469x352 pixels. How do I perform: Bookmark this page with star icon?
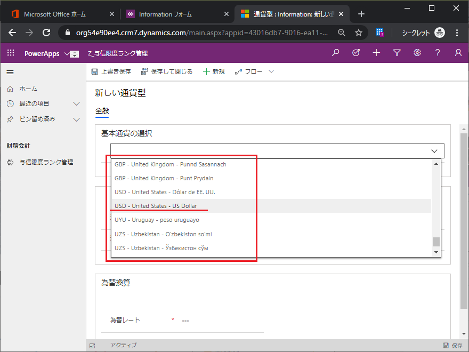click(x=358, y=33)
